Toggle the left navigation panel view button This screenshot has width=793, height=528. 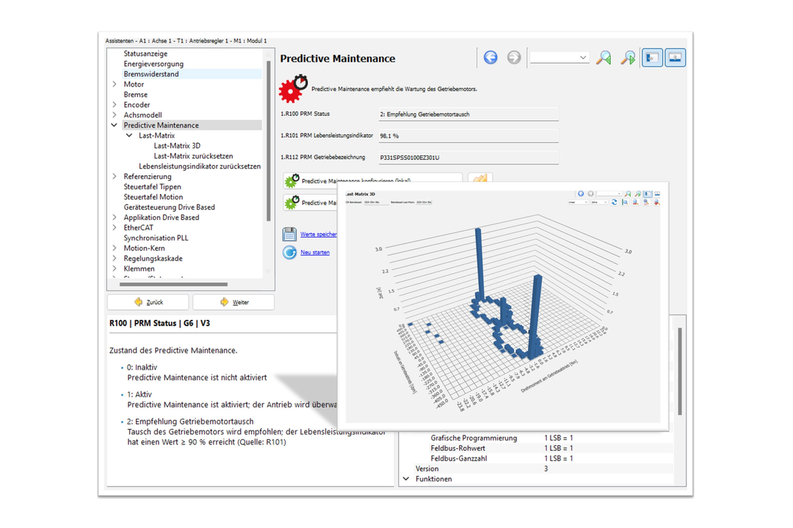(x=652, y=58)
